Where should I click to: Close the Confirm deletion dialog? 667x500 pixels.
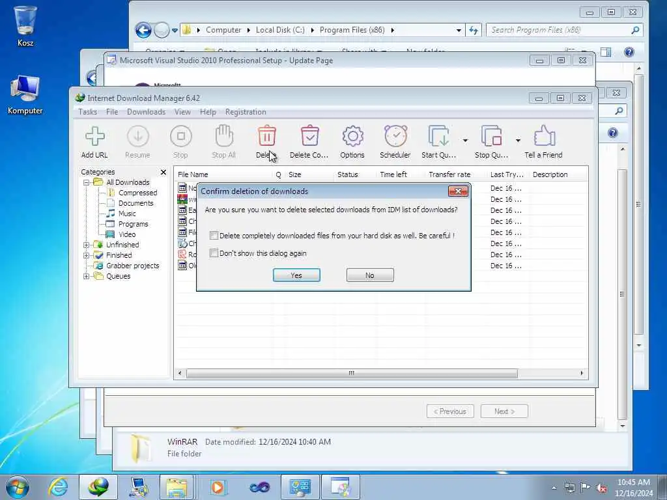pos(458,191)
